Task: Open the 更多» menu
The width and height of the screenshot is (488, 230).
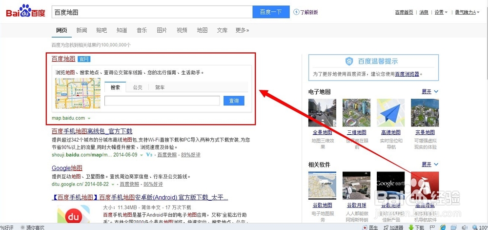Action: [x=242, y=30]
